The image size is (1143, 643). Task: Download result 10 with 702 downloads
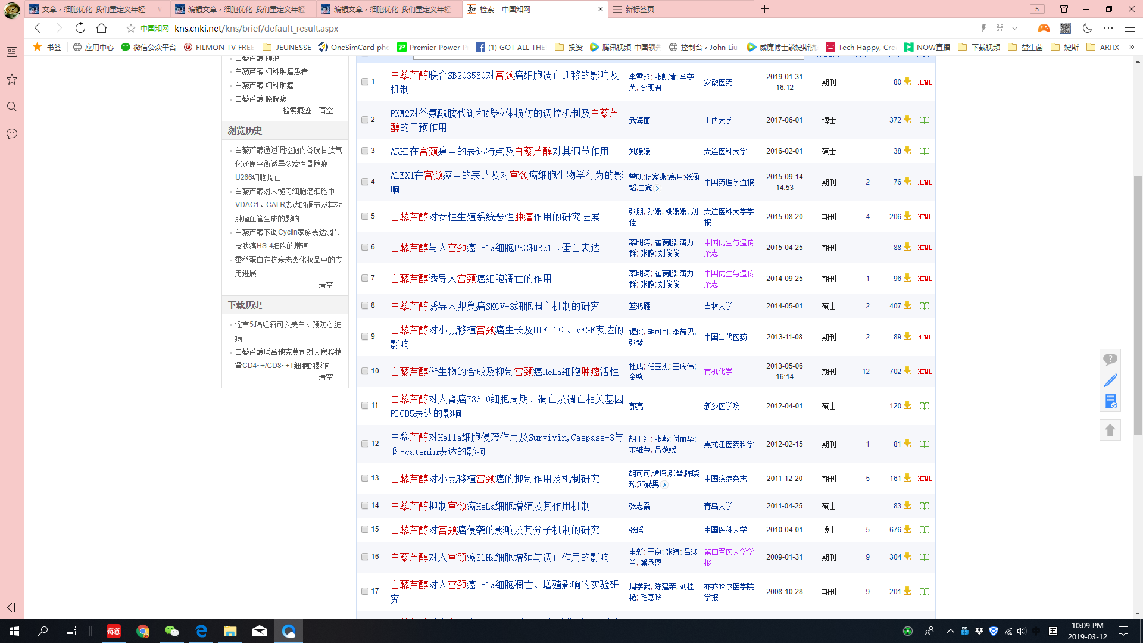click(x=907, y=371)
